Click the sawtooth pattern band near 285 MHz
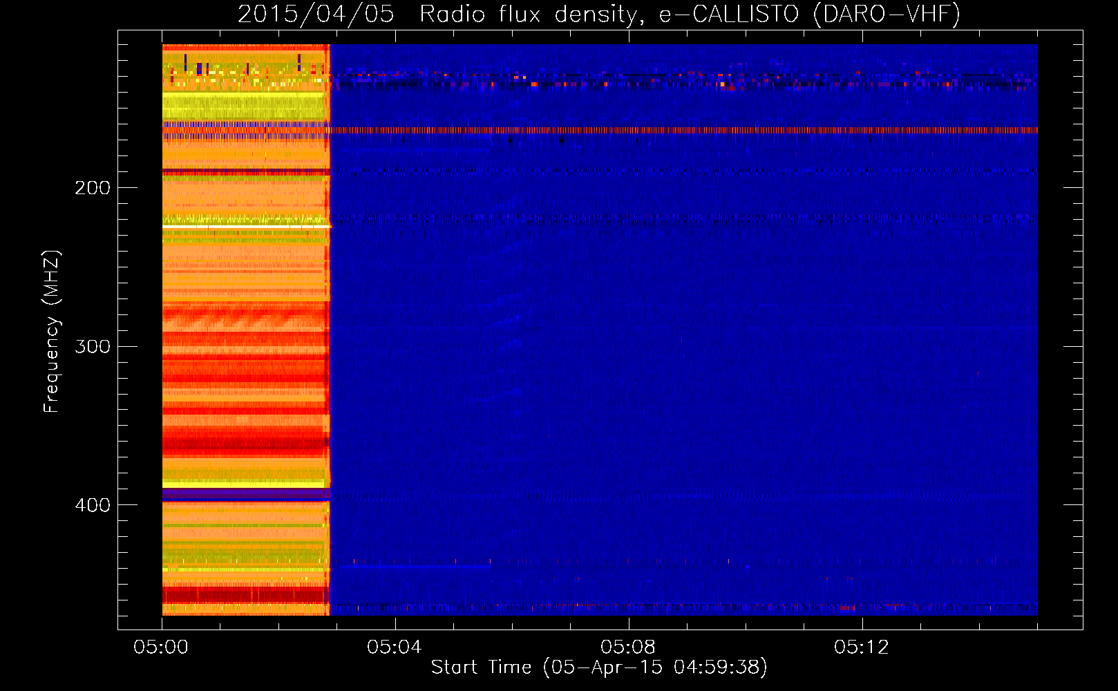 245,321
